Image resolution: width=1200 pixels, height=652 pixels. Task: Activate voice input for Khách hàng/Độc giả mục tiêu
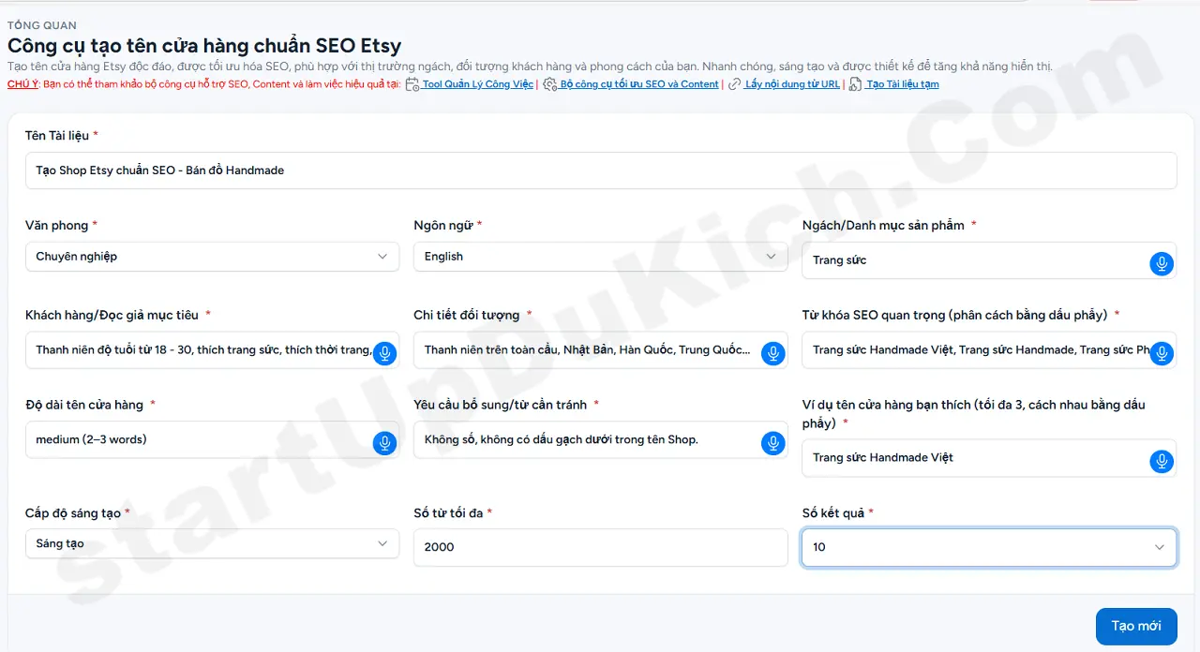(384, 353)
